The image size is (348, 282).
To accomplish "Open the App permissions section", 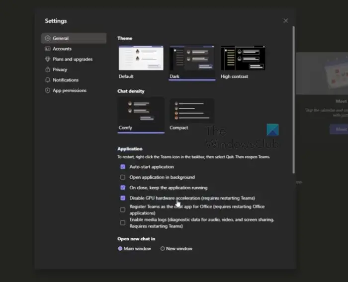I will click(x=74, y=90).
